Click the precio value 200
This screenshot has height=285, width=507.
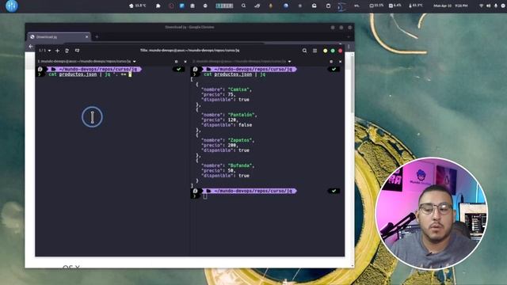click(232, 145)
